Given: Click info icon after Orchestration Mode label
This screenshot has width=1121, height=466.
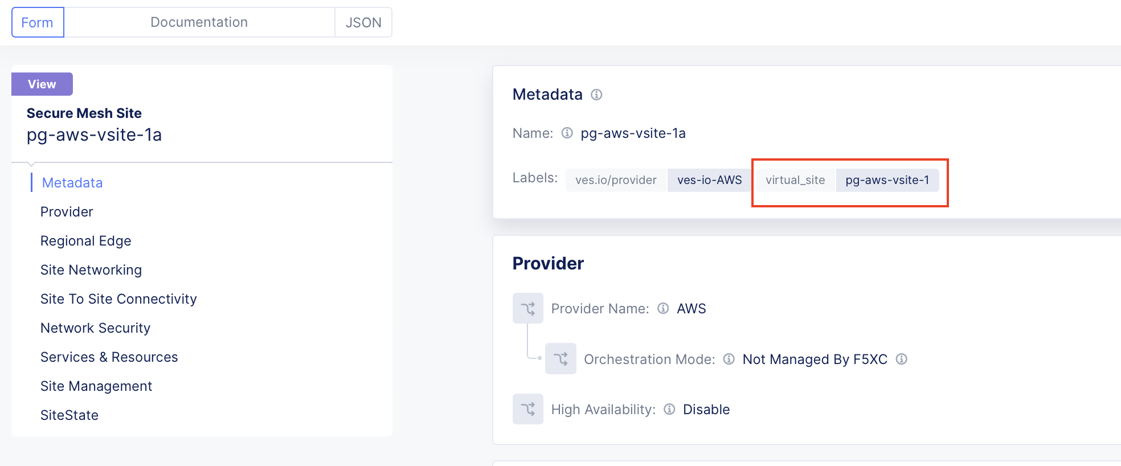Looking at the screenshot, I should [x=729, y=359].
